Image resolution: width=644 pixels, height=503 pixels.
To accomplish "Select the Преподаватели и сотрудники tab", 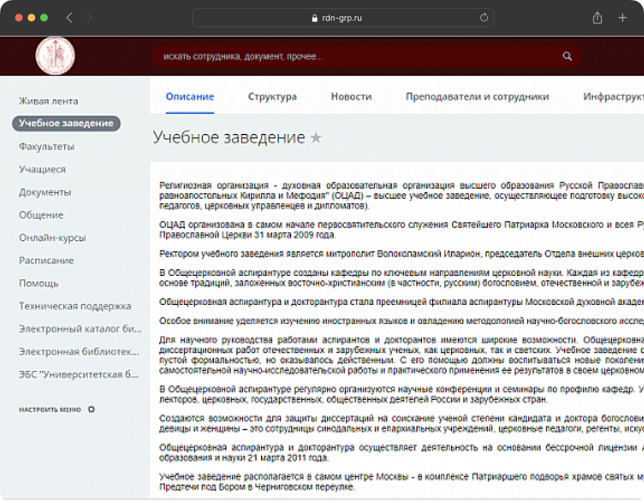I will pos(477,97).
